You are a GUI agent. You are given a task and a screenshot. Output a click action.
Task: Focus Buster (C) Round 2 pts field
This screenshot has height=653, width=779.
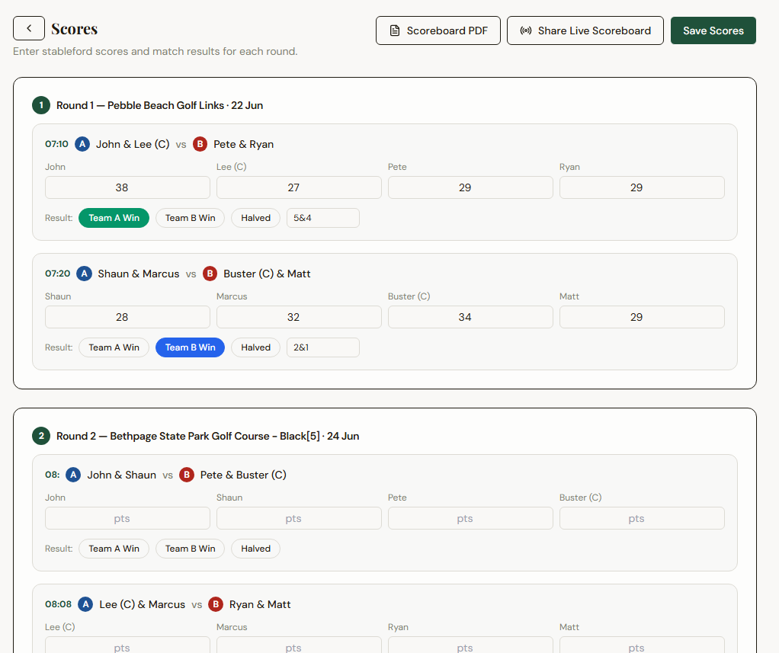click(x=642, y=518)
